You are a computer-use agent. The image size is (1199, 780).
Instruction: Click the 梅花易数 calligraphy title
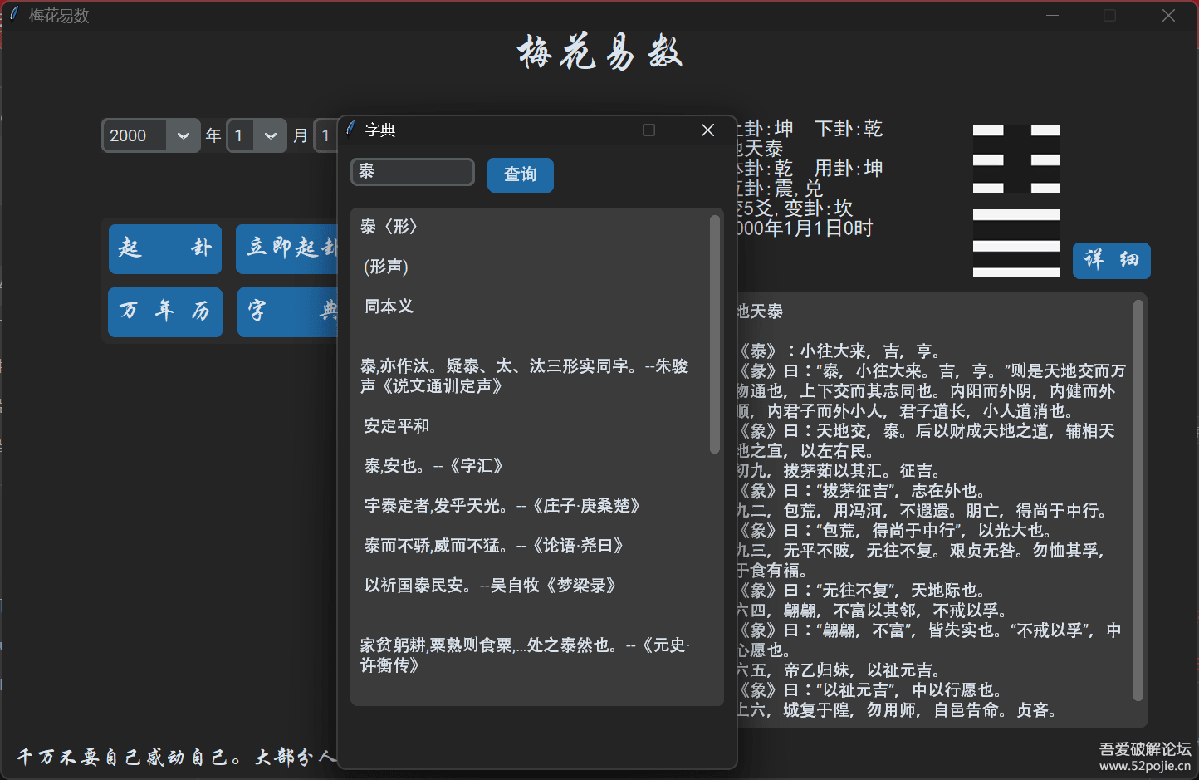[599, 53]
